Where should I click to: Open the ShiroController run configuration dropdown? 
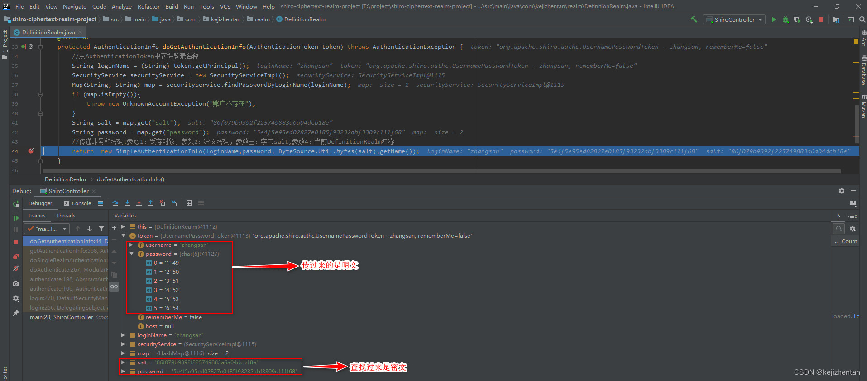point(734,19)
